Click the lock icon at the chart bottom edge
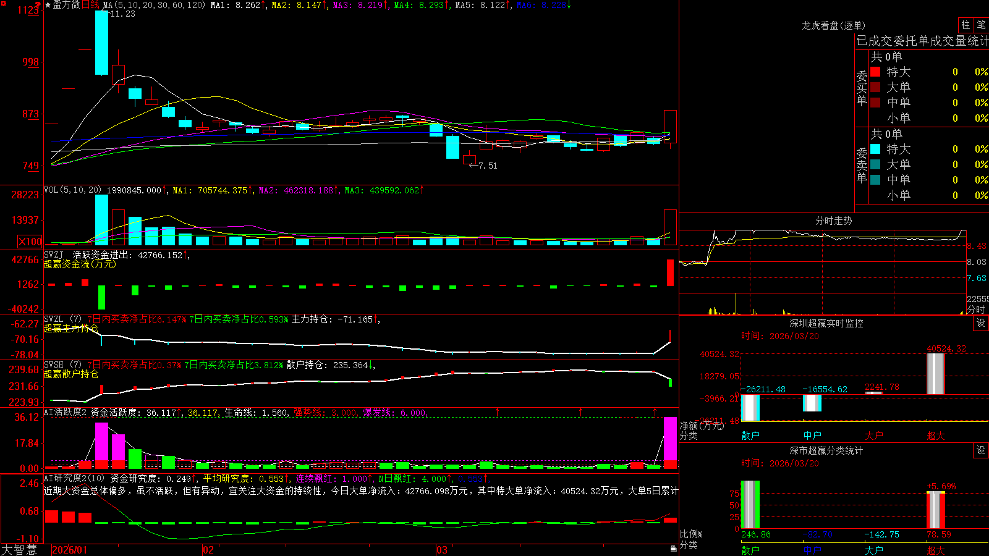Viewport: 989px width, 556px height. [673, 548]
